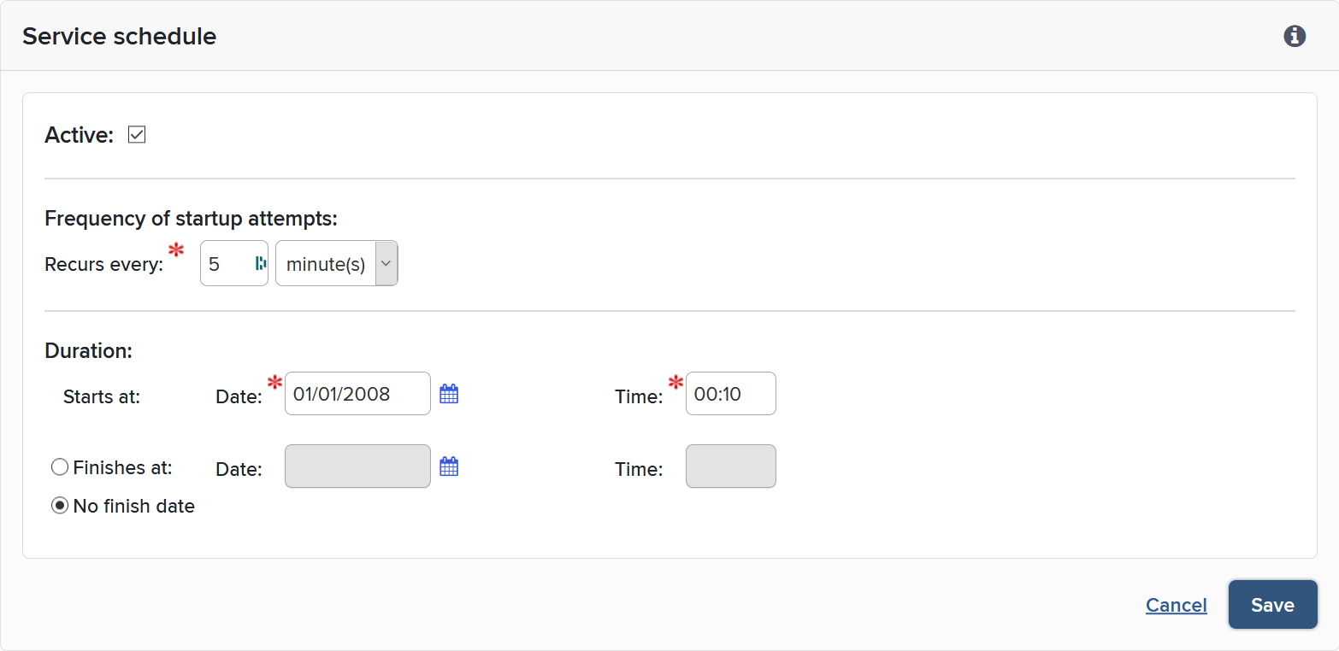
Task: Toggle the Active checkbox
Action: click(x=137, y=135)
